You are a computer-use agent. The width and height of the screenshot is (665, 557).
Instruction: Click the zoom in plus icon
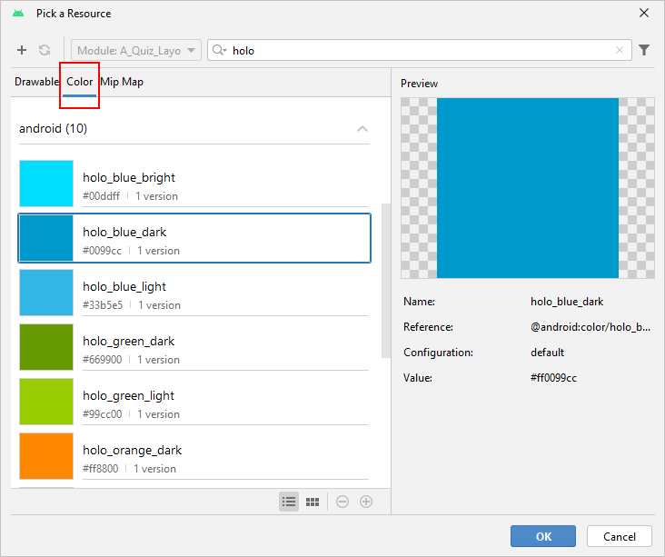tap(366, 502)
